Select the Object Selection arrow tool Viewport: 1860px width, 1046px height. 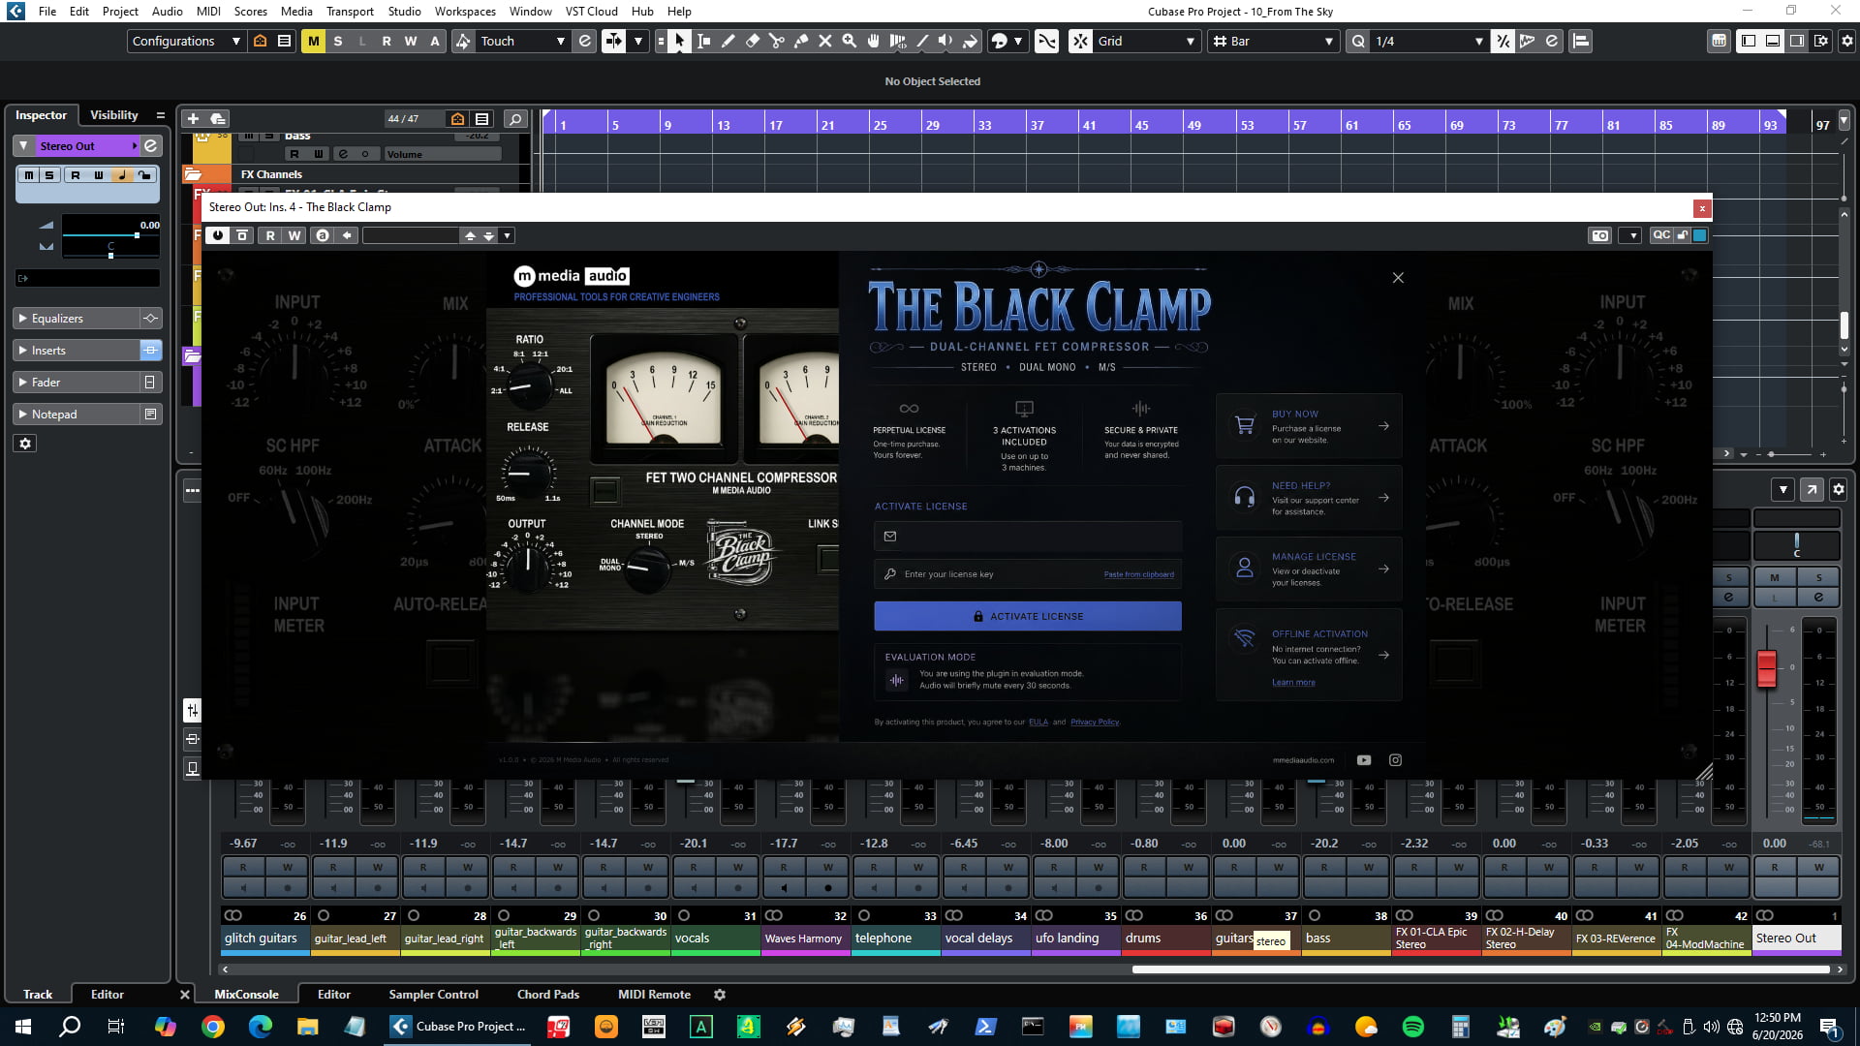pos(679,41)
